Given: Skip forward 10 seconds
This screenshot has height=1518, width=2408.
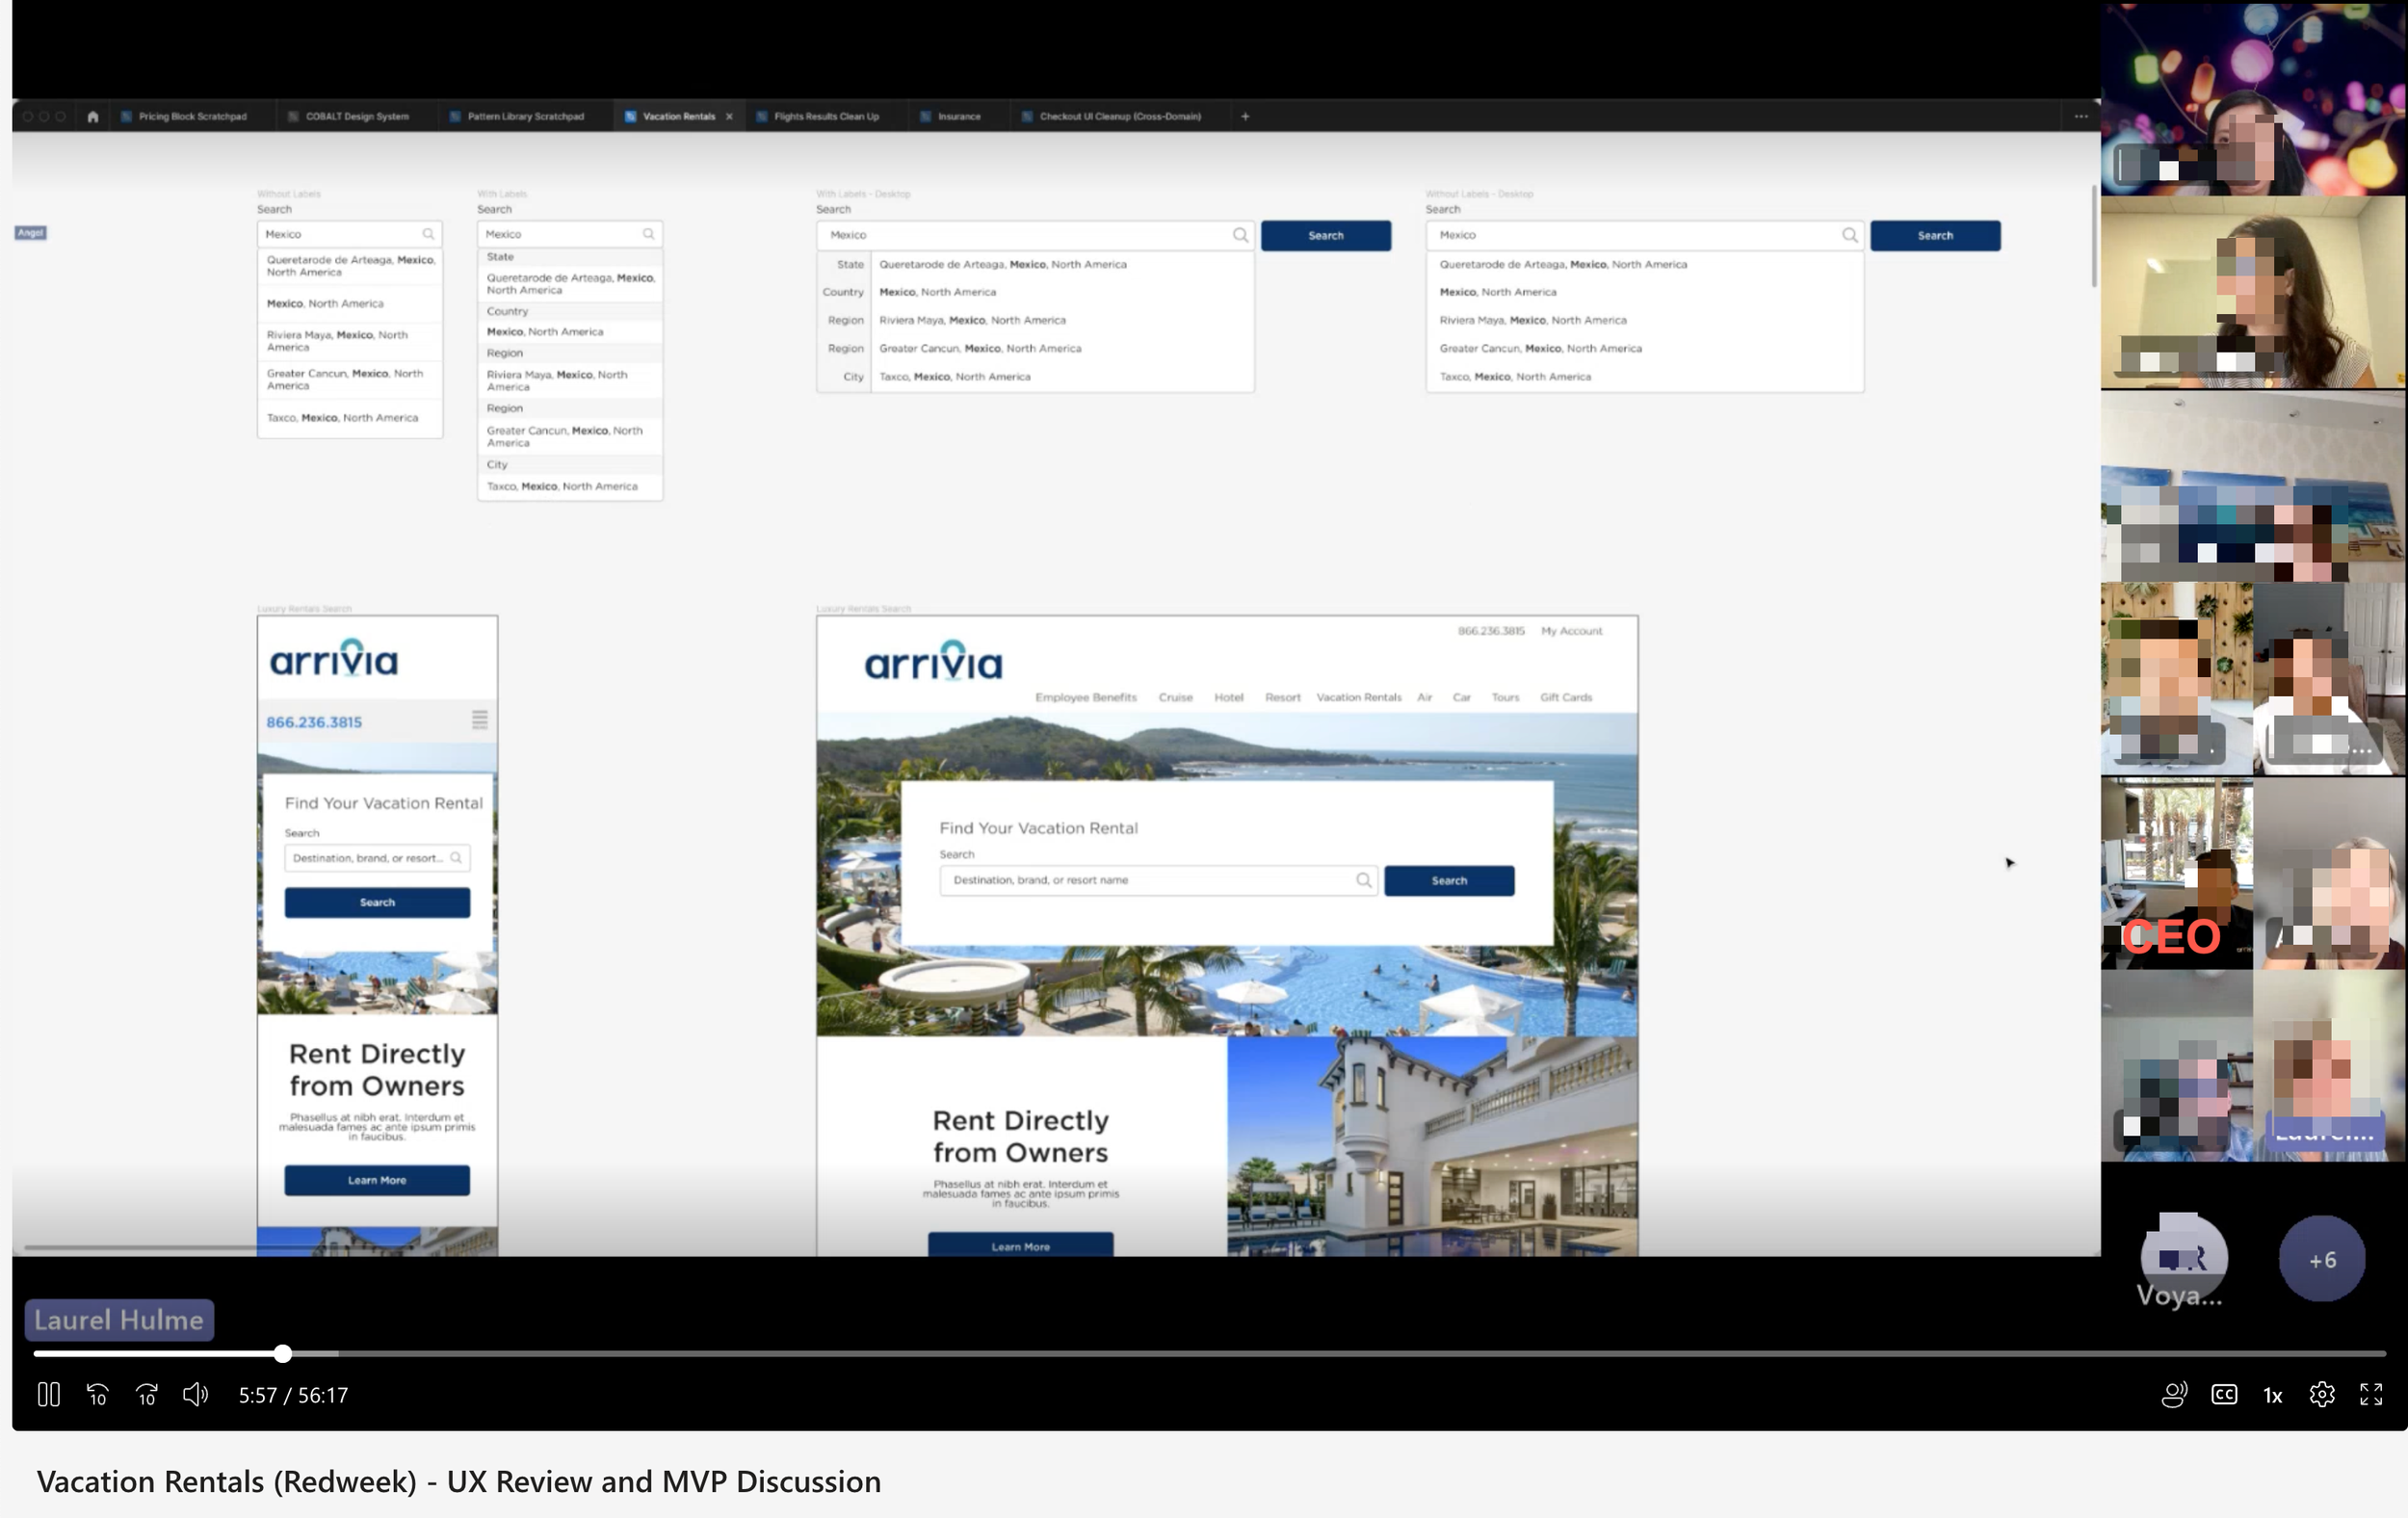Looking at the screenshot, I should pos(147,1394).
